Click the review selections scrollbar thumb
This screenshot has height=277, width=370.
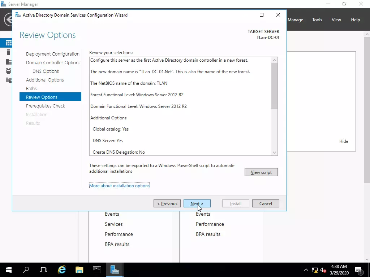coord(274,87)
